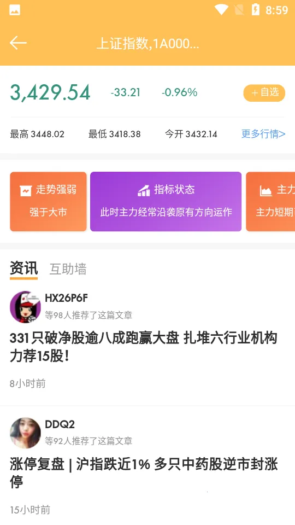Tap the 上证指数 title text
The image size is (295, 525).
(x=147, y=44)
